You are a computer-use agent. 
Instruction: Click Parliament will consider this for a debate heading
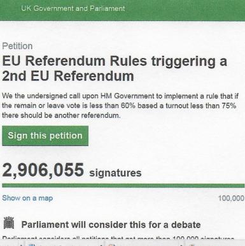pos(111,225)
